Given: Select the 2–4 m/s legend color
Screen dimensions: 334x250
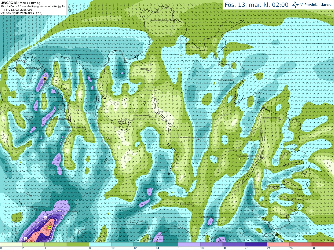Looking at the screenshot, I should (x=33, y=245).
